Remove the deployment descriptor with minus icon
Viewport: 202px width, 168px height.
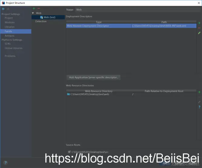coord(199,28)
